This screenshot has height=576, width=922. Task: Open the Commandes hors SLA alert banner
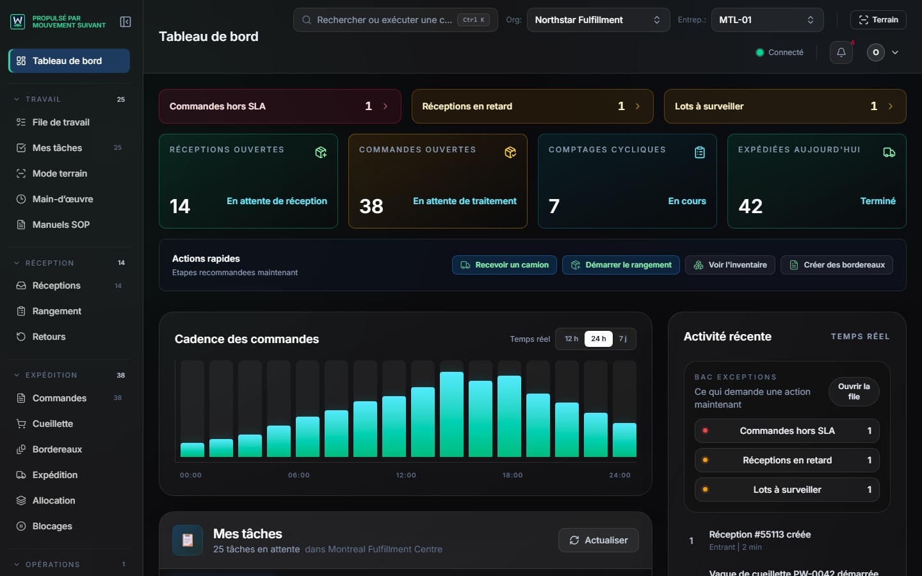click(280, 106)
